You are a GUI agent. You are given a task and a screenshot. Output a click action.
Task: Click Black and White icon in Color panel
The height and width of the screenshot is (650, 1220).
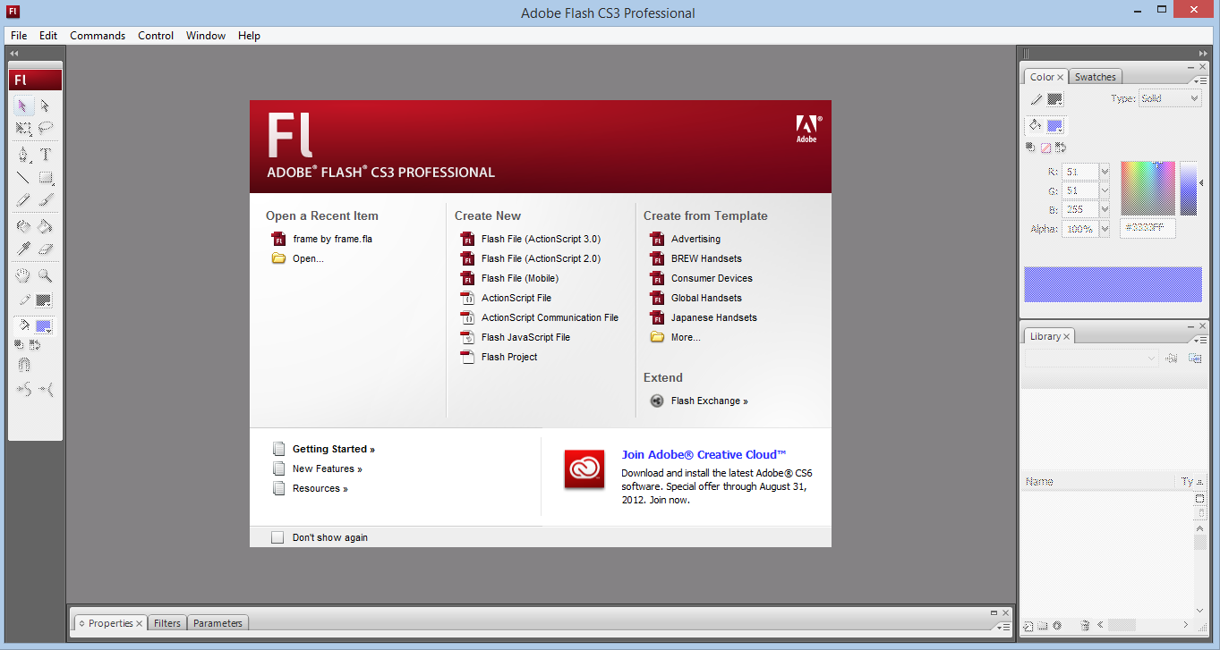pos(1030,148)
